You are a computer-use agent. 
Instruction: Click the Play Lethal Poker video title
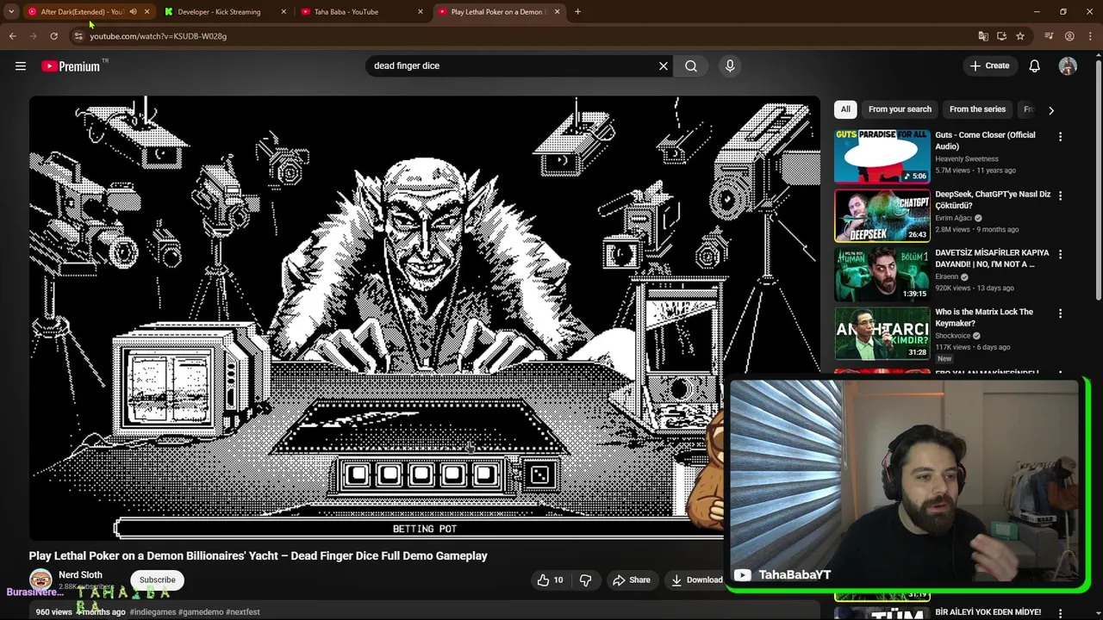[259, 555]
